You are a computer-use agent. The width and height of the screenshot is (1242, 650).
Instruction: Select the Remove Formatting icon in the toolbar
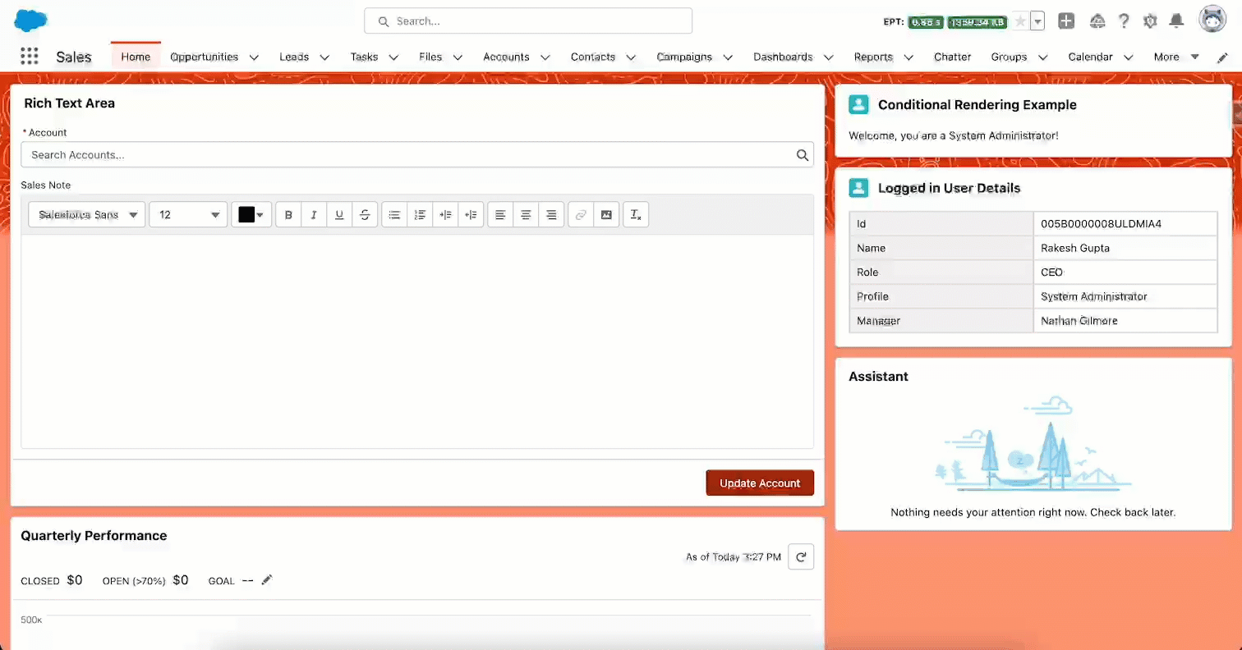(x=635, y=214)
